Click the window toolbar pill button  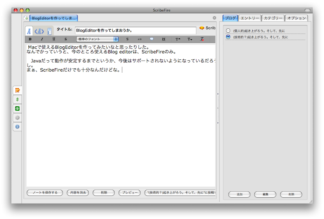coord(307,10)
